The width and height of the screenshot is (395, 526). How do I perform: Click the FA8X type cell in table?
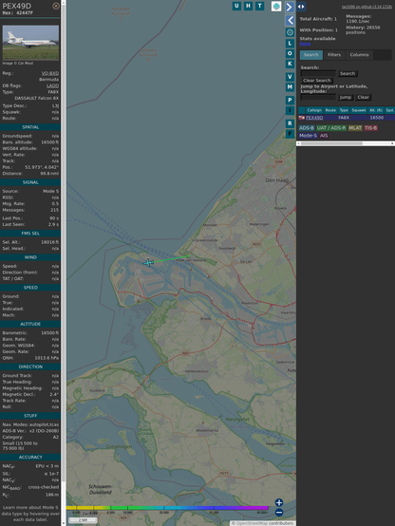pyautogui.click(x=344, y=118)
